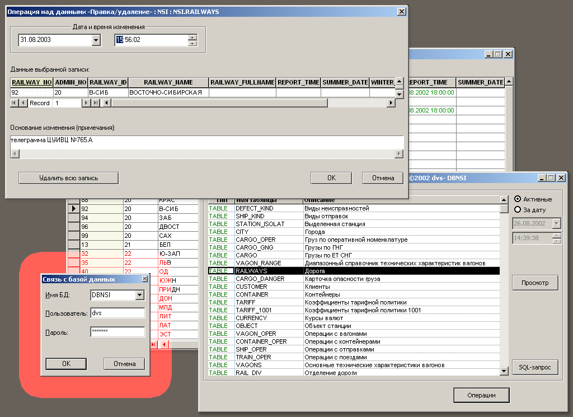The image size is (573, 417).
Task: Click Удалить всю запись button
Action: tap(68, 178)
